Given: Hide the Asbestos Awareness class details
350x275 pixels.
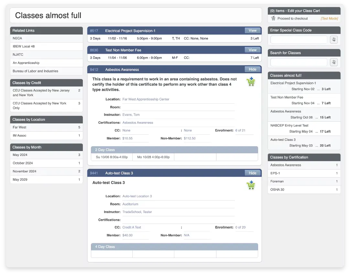Looking at the screenshot, I should 252,69.
